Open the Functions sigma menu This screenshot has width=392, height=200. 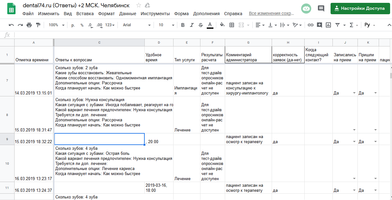pos(354,25)
